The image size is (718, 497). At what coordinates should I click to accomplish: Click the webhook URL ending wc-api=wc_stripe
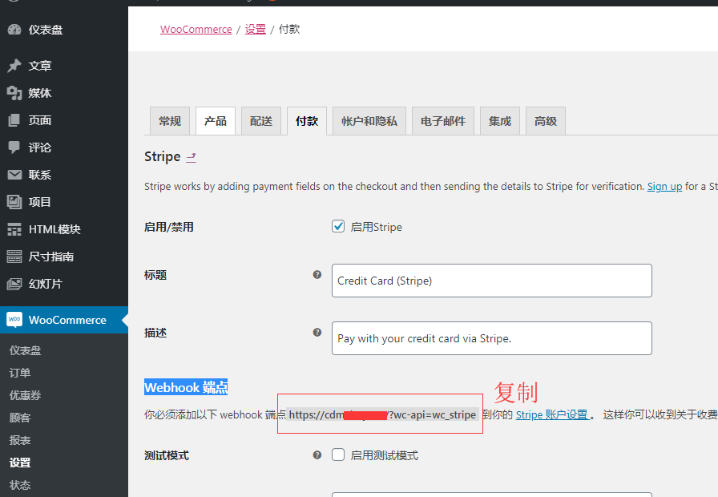tap(382, 414)
